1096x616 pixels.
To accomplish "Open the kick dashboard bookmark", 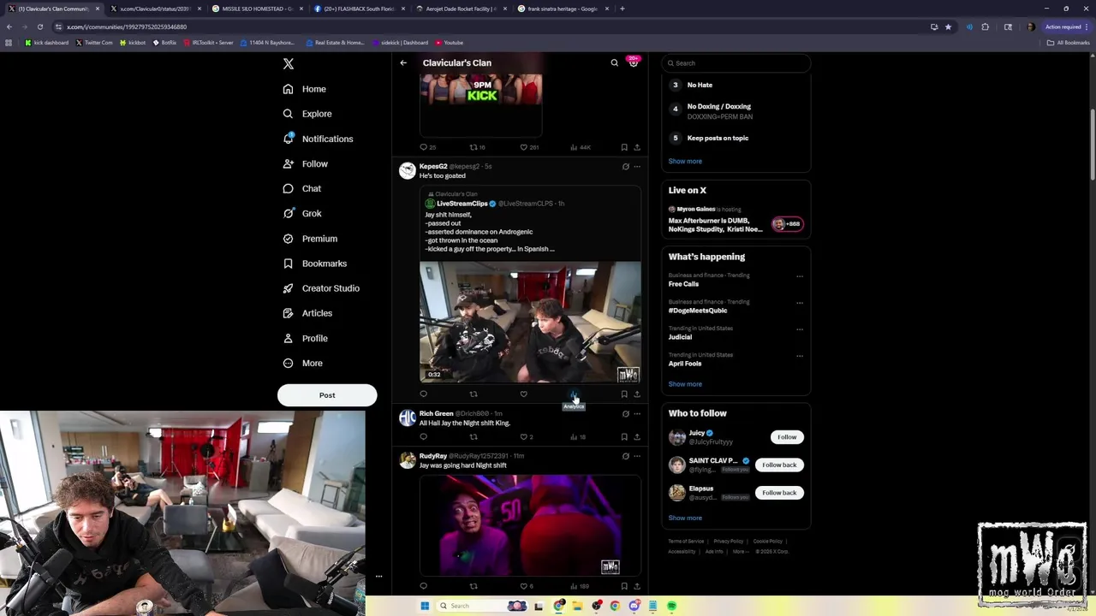I will 47,43.
